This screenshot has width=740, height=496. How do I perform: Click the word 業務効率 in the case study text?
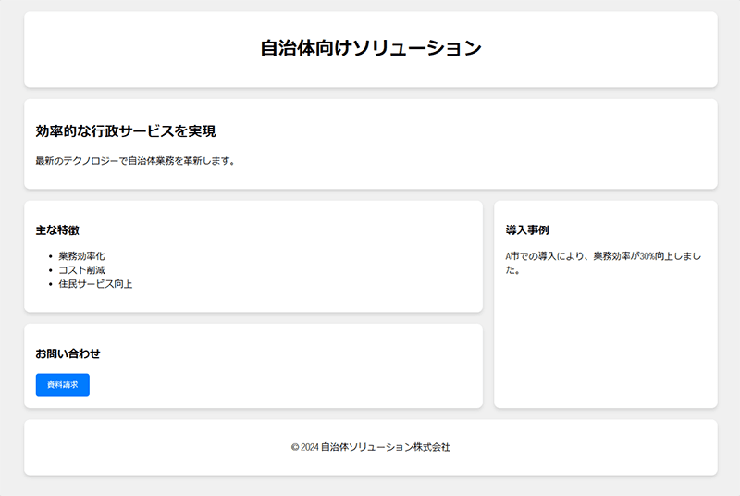click(611, 256)
